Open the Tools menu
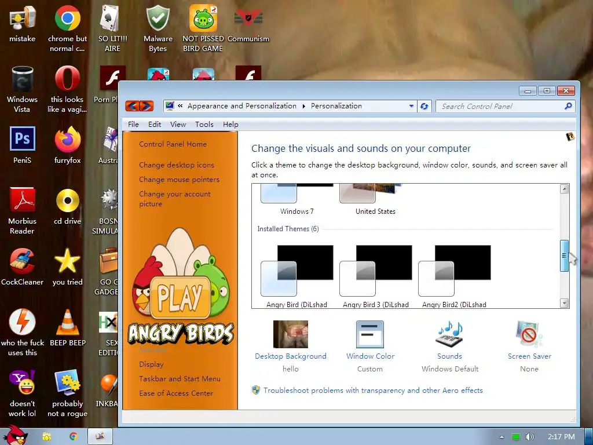 point(204,125)
